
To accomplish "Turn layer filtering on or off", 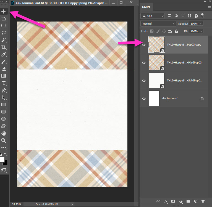I will coord(202,15).
